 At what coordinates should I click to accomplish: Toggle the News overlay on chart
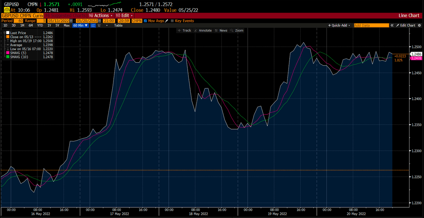click(x=221, y=31)
